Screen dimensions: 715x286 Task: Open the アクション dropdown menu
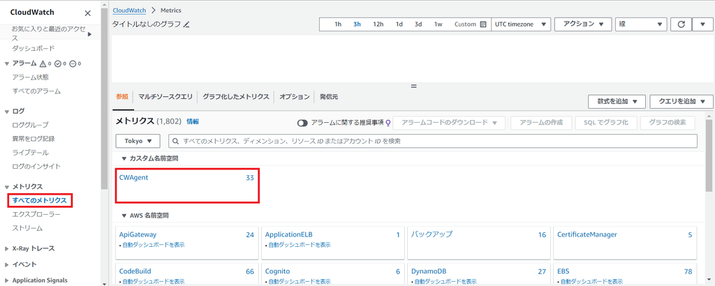[x=583, y=24]
